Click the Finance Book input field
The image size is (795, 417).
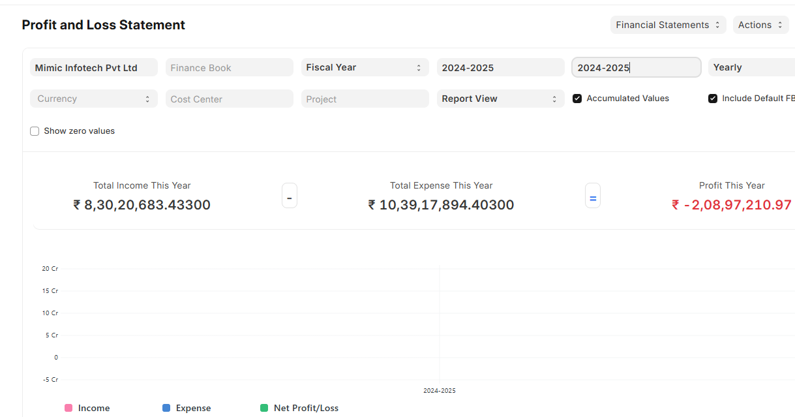tap(229, 67)
